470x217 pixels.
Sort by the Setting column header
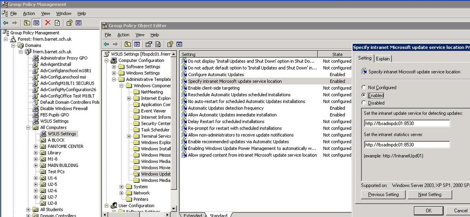249,54
